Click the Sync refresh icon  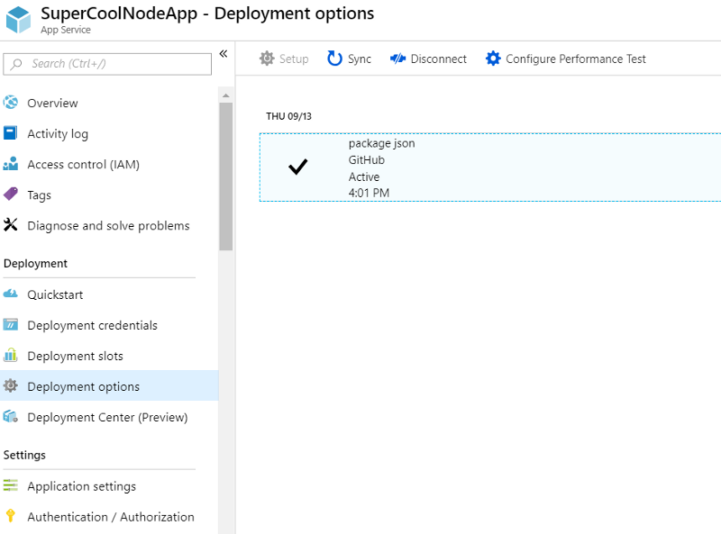point(334,59)
